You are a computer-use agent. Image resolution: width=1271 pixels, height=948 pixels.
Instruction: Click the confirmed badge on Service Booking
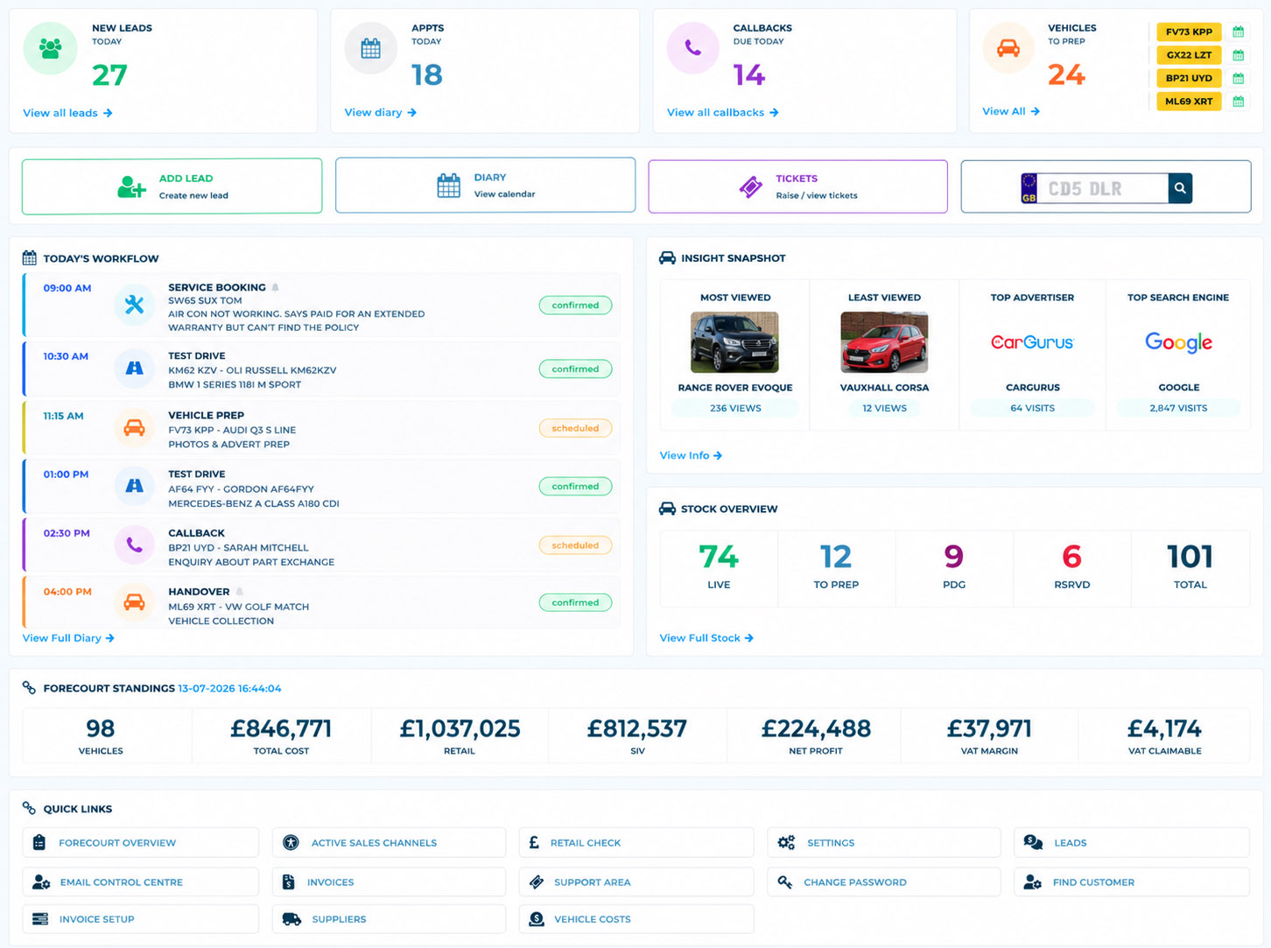tap(575, 305)
